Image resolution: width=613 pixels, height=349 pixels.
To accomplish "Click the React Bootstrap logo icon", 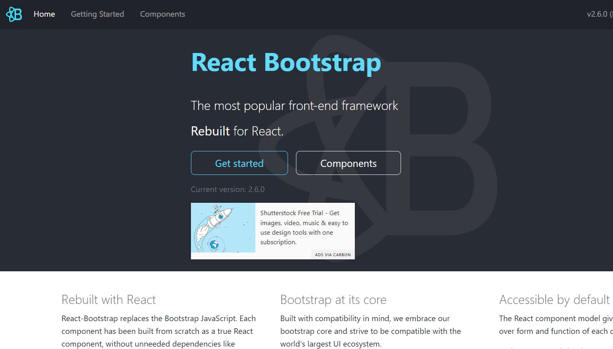I will click(14, 14).
